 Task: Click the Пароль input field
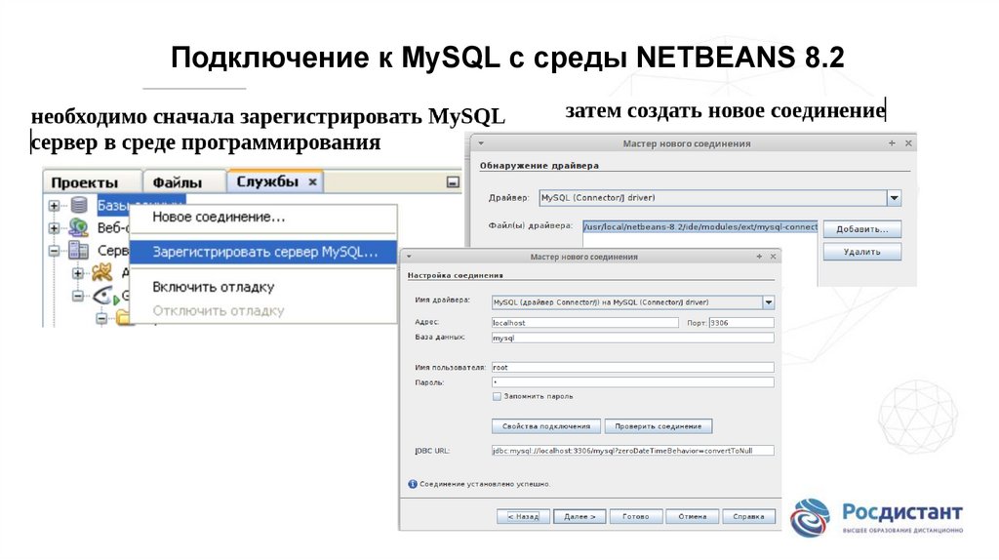[x=632, y=382]
